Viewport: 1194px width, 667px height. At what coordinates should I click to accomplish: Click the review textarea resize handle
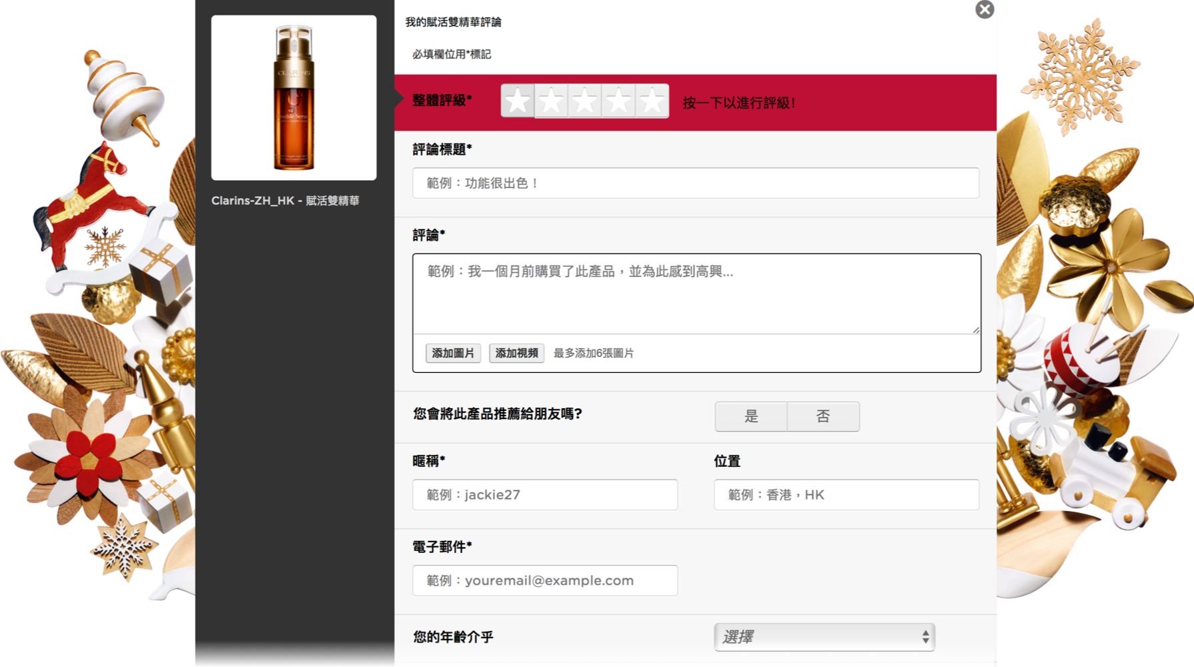pyautogui.click(x=976, y=329)
